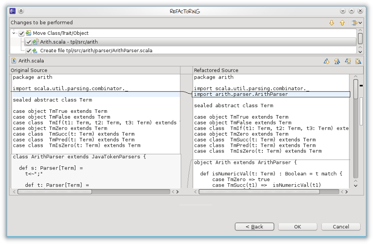
Task: Click the black change marker on the overview ruler
Action: click(x=361, y=86)
